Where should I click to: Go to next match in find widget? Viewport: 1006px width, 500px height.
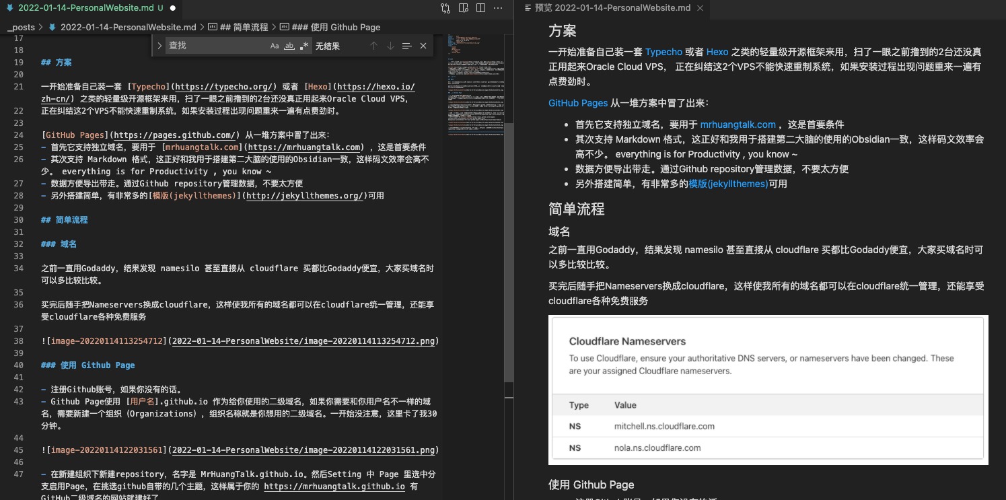pyautogui.click(x=390, y=46)
